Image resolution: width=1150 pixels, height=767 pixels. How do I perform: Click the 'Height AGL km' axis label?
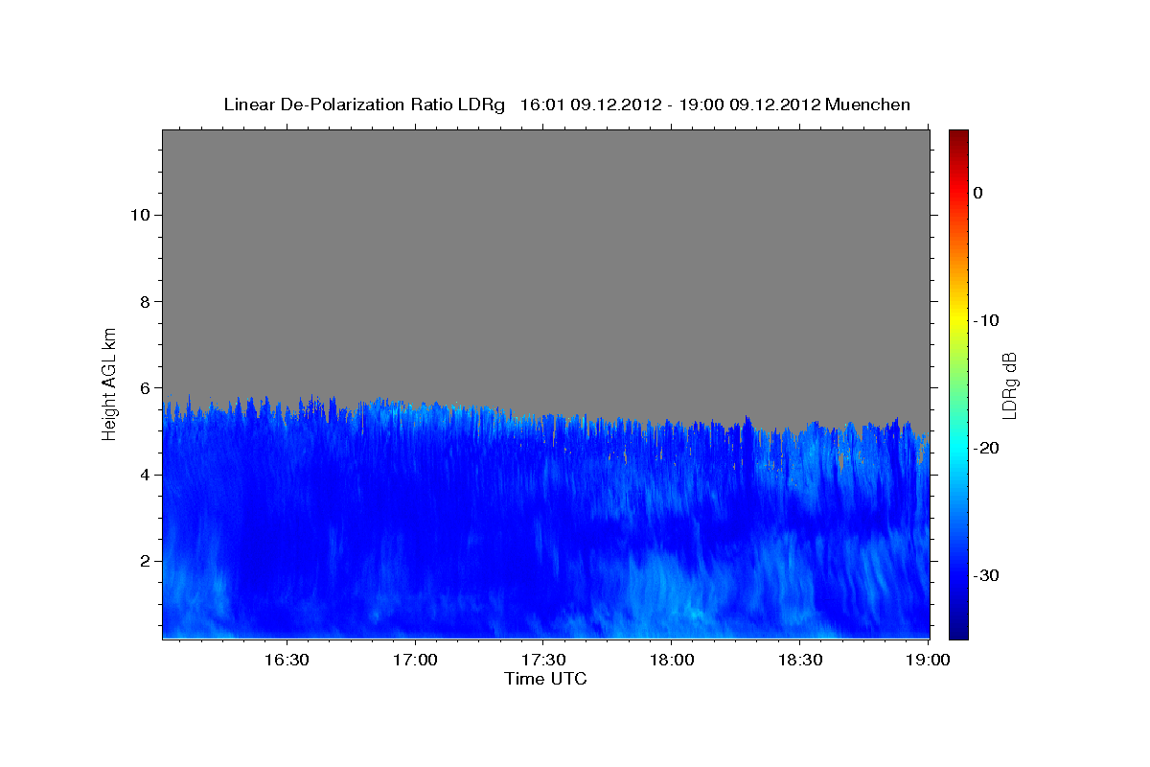[109, 383]
